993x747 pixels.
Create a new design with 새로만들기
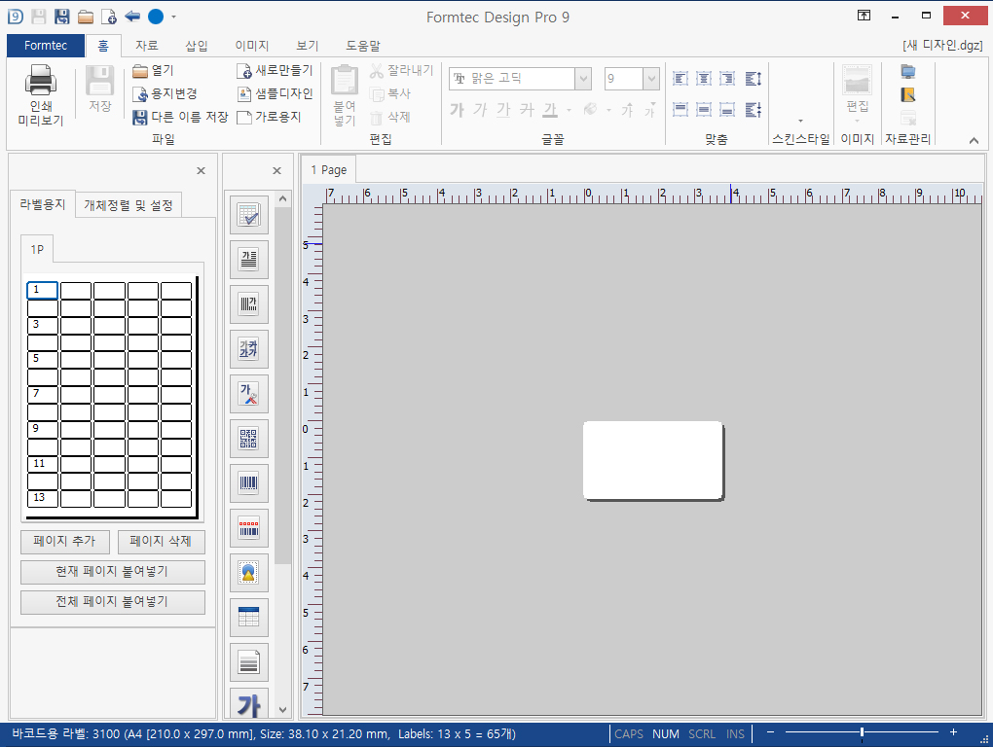click(x=275, y=71)
